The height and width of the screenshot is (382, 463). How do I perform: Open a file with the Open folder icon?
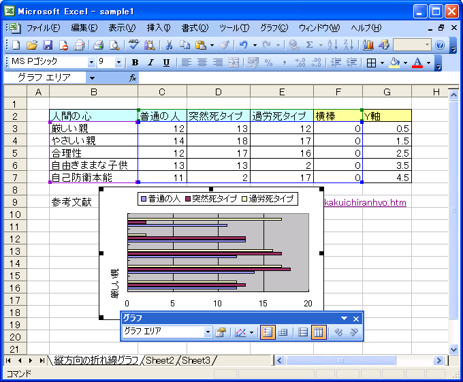(32, 45)
